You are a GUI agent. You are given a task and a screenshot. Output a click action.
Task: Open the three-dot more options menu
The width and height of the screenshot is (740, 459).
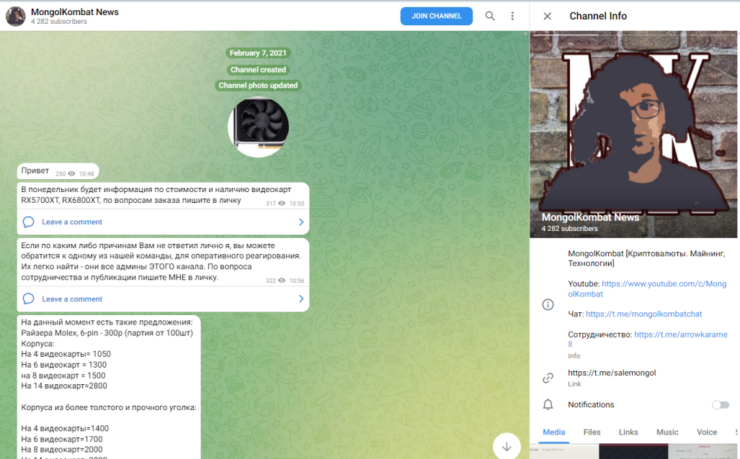point(512,16)
